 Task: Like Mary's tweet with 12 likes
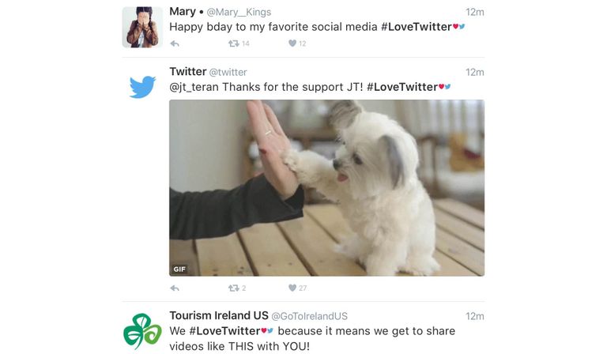point(292,43)
